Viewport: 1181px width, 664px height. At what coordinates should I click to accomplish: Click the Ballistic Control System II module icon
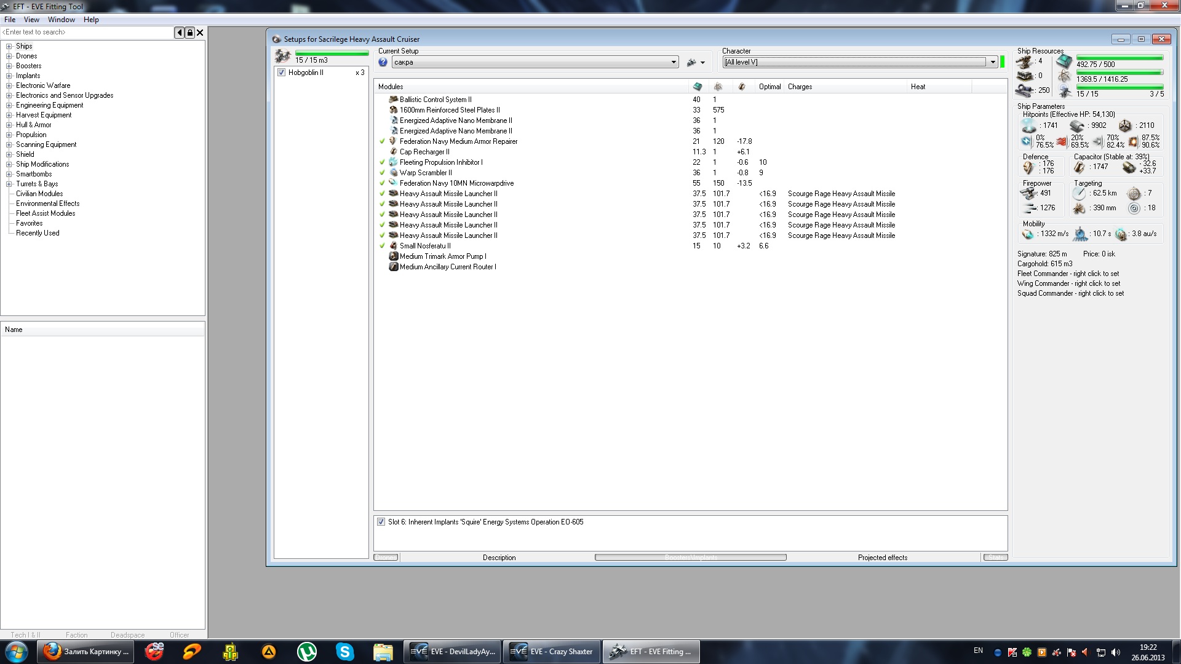point(394,99)
